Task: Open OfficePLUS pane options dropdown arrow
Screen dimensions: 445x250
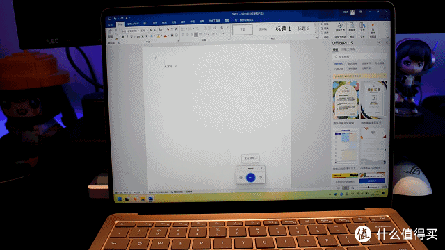Action: (x=380, y=42)
